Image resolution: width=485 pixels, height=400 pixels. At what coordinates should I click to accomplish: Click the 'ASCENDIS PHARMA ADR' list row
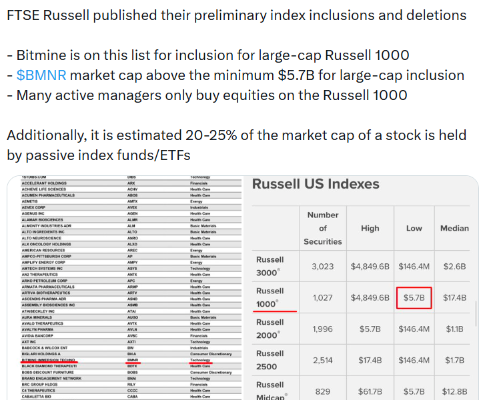coord(131,299)
